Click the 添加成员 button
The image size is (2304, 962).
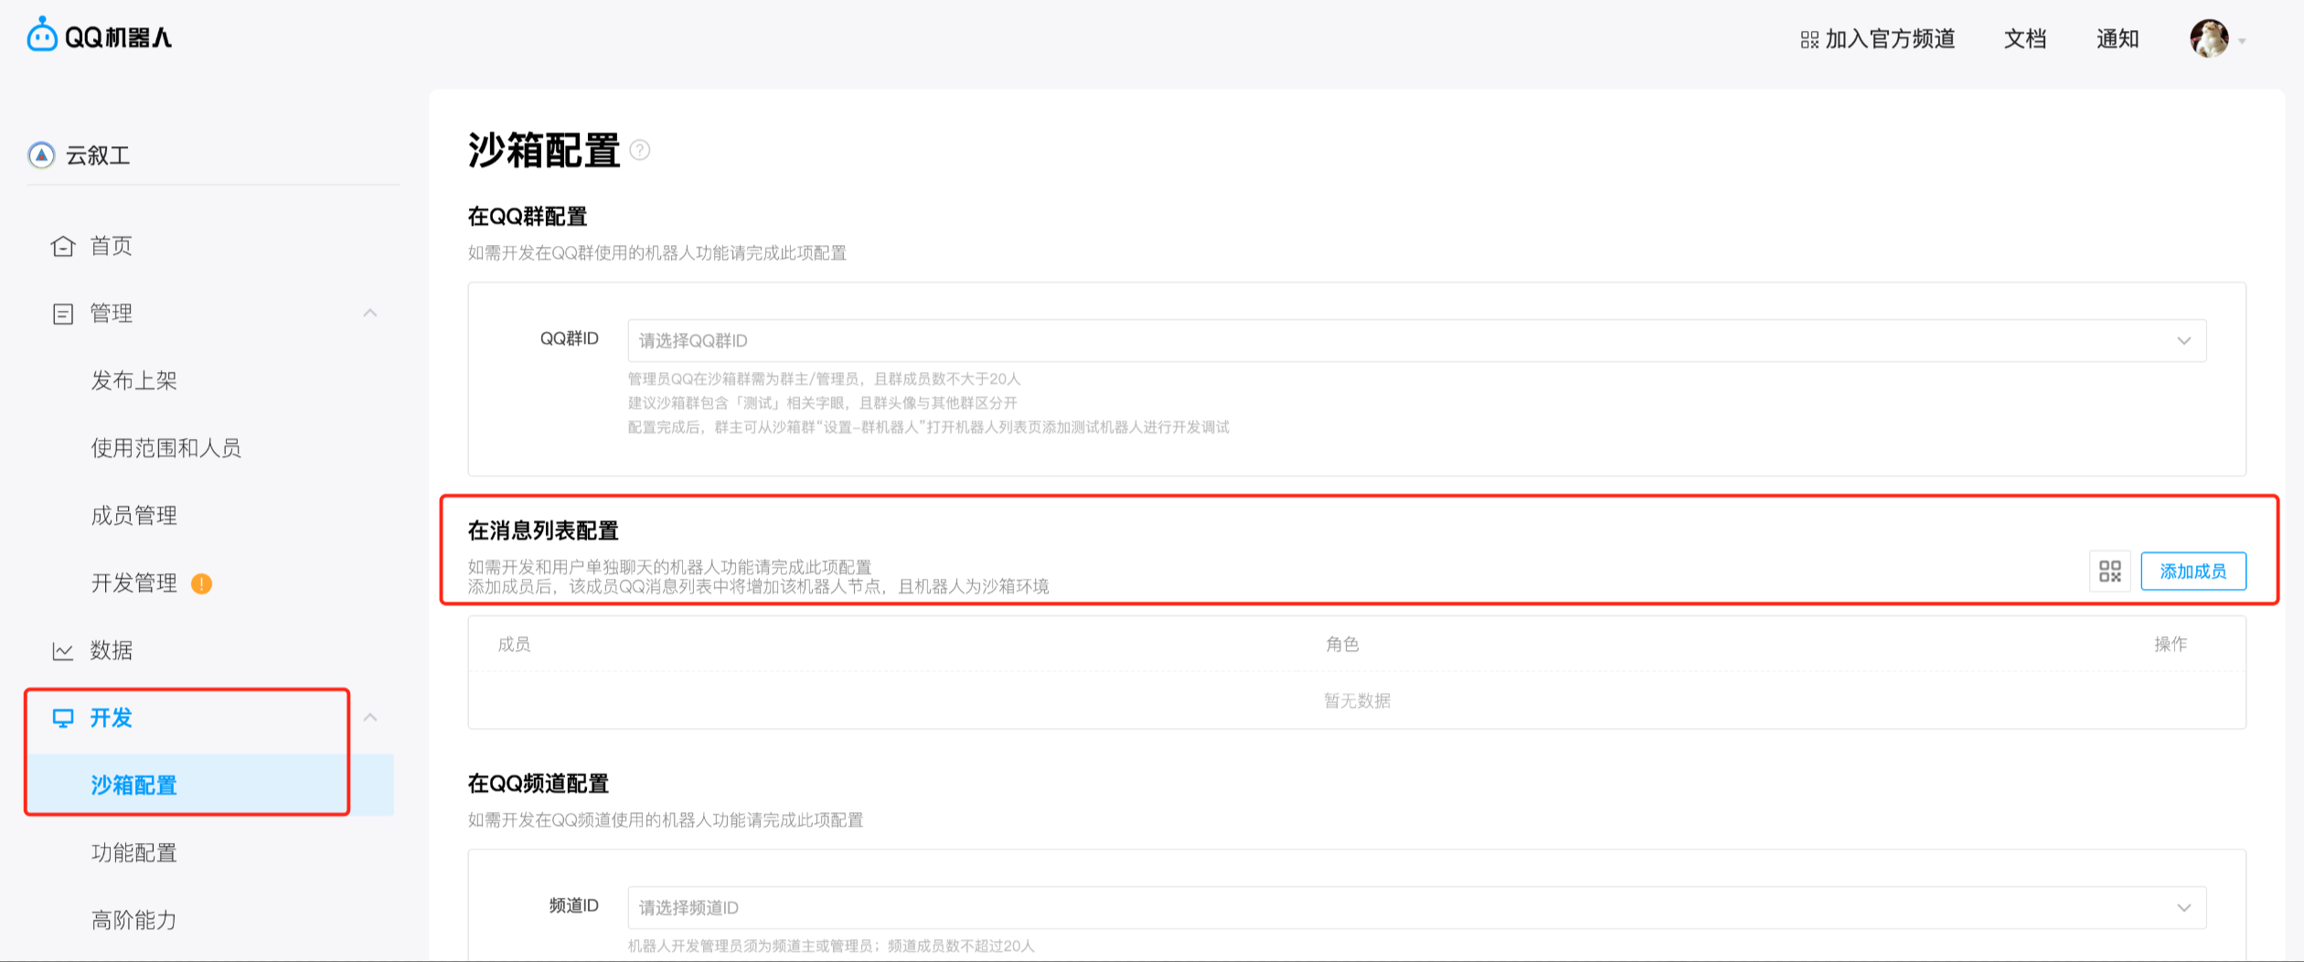(x=2192, y=572)
